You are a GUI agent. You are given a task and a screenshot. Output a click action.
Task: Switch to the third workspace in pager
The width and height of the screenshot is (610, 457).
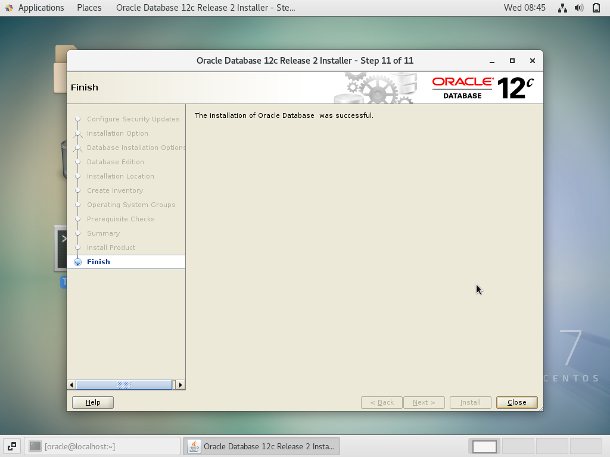pos(552,446)
